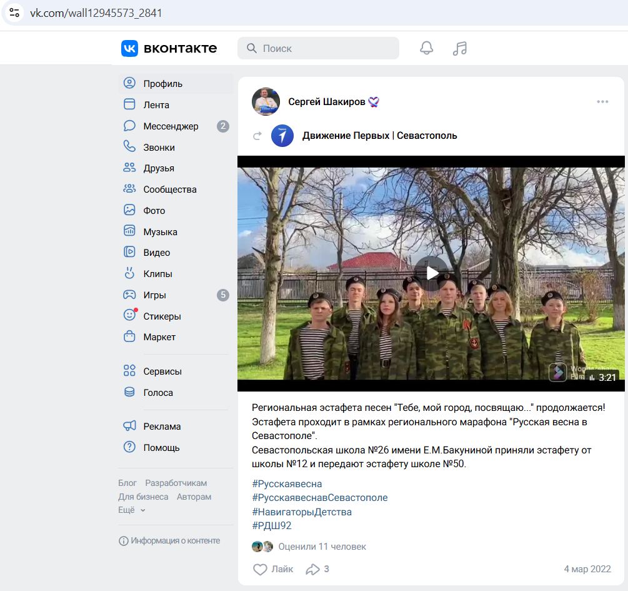Screen dimensions: 628x591
Task: Click hashtag #РусскаявеснавСевастополе
Action: pos(319,498)
